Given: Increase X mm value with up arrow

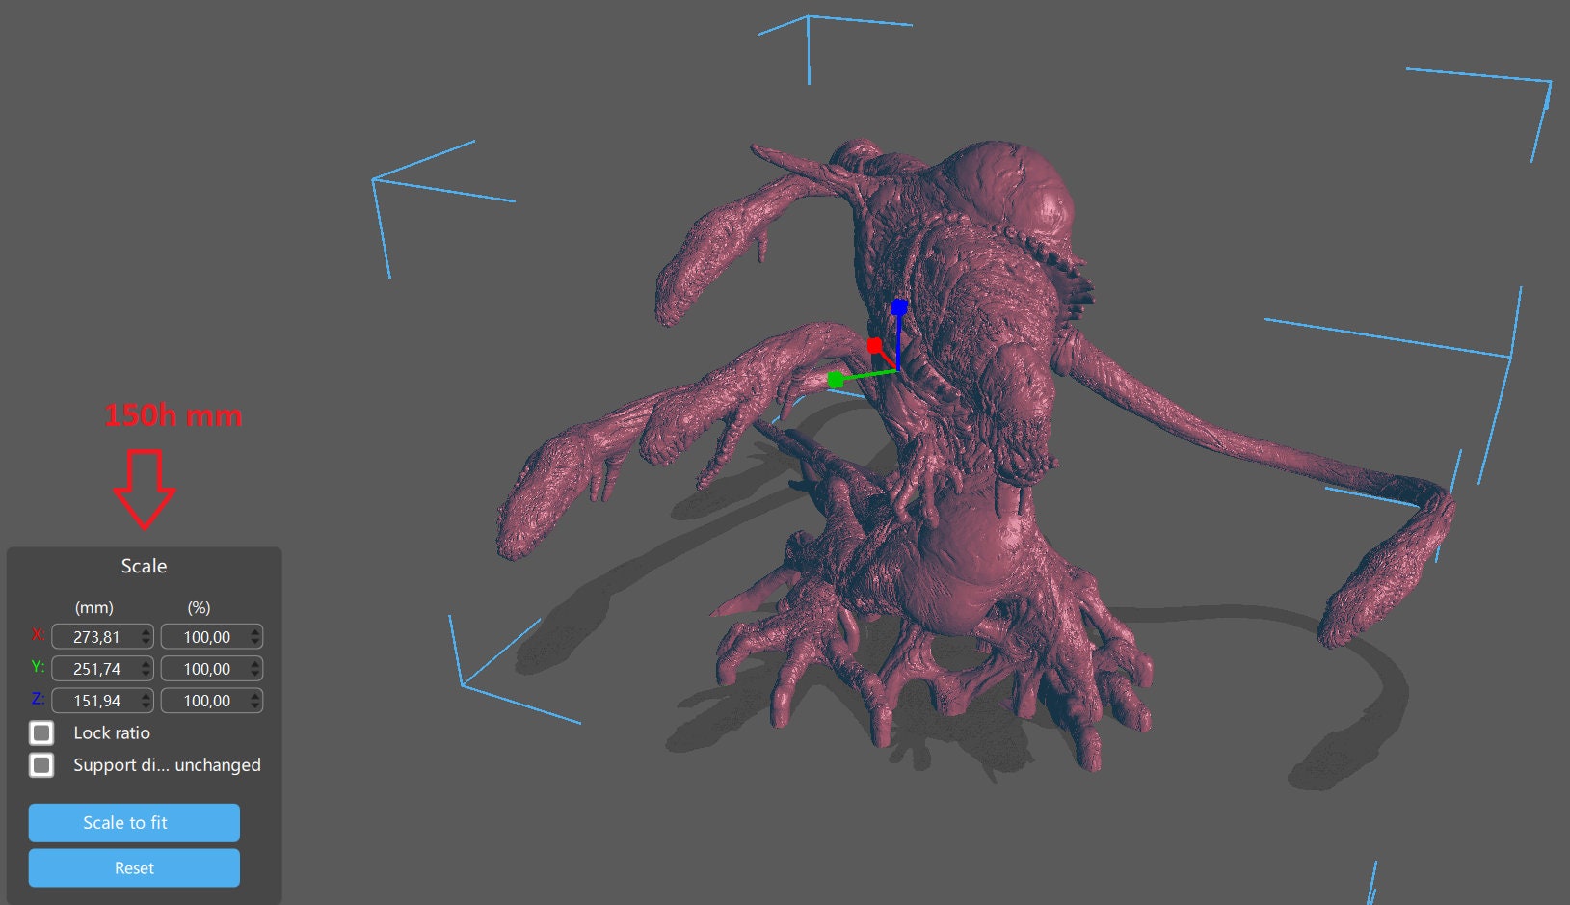Looking at the screenshot, I should (x=146, y=632).
